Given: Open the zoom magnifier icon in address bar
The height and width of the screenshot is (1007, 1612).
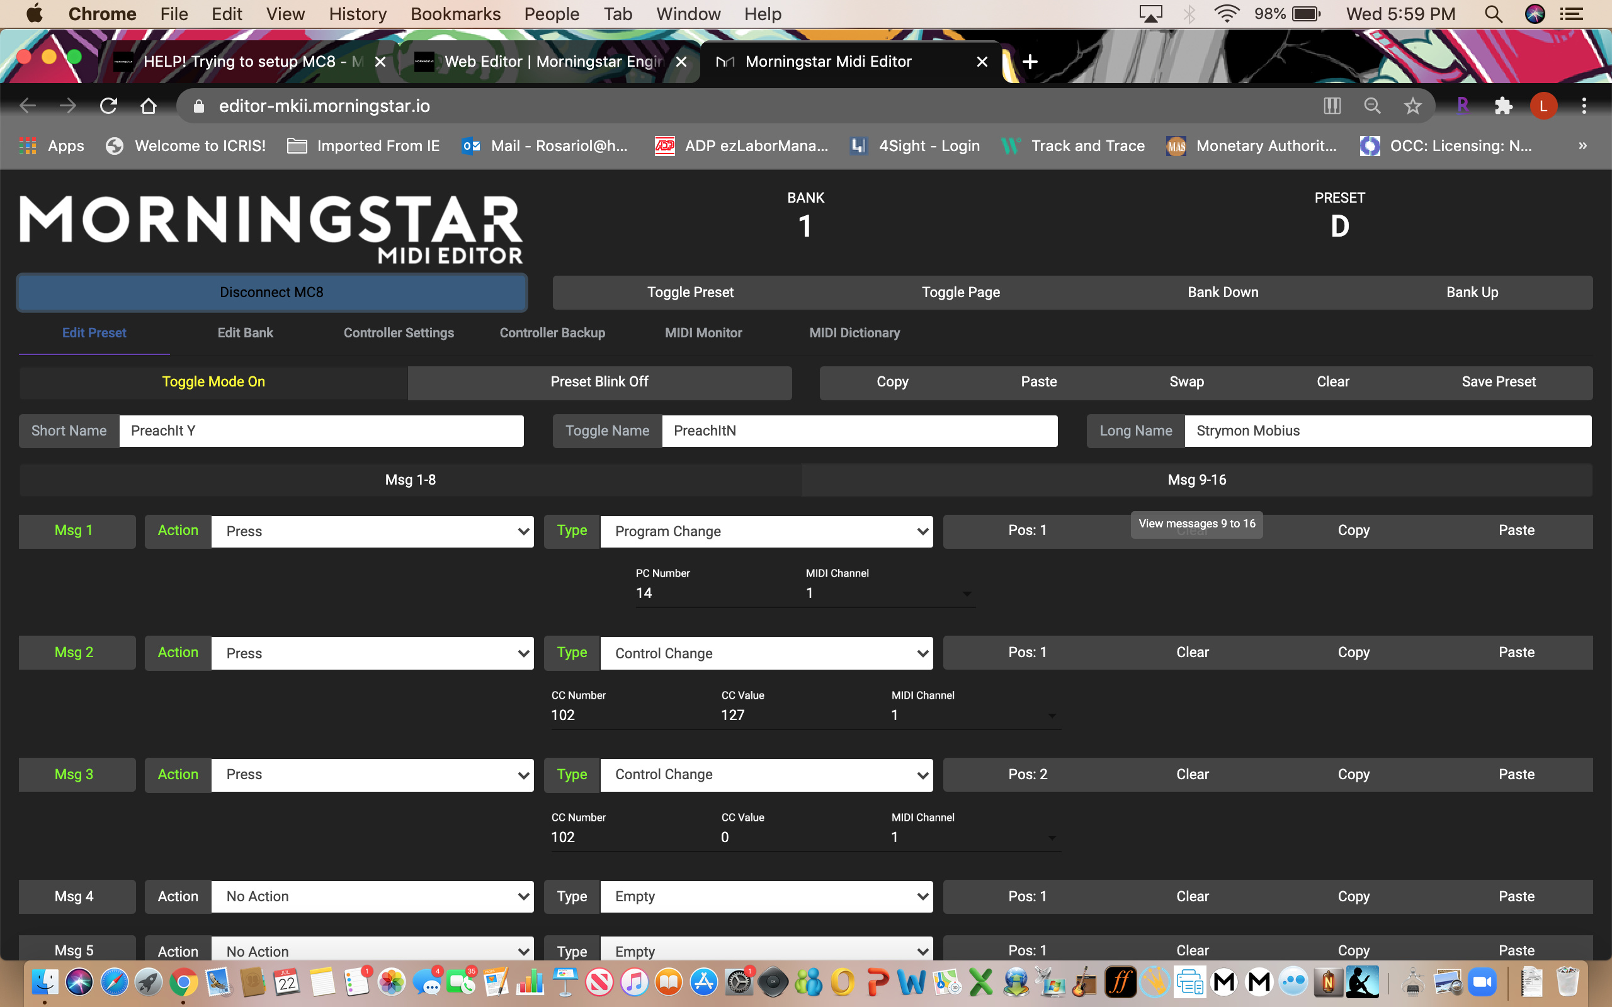Looking at the screenshot, I should 1372,106.
